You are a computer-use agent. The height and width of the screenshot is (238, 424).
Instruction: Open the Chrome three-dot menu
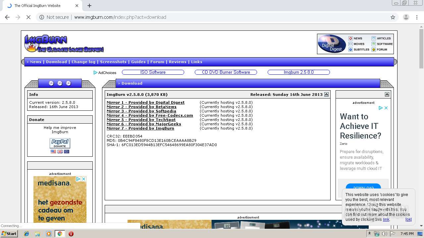pyautogui.click(x=417, y=17)
